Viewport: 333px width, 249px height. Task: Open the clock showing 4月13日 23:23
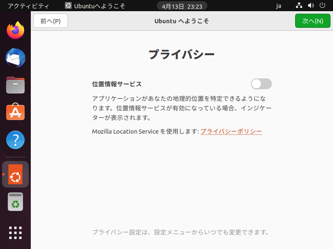tap(182, 6)
